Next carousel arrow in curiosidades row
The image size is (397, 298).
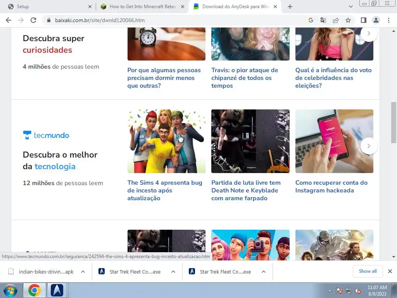point(369,33)
